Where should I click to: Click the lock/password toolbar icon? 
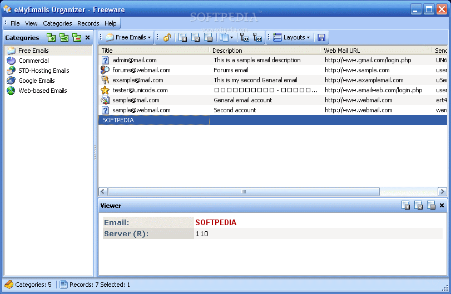pyautogui.click(x=167, y=37)
